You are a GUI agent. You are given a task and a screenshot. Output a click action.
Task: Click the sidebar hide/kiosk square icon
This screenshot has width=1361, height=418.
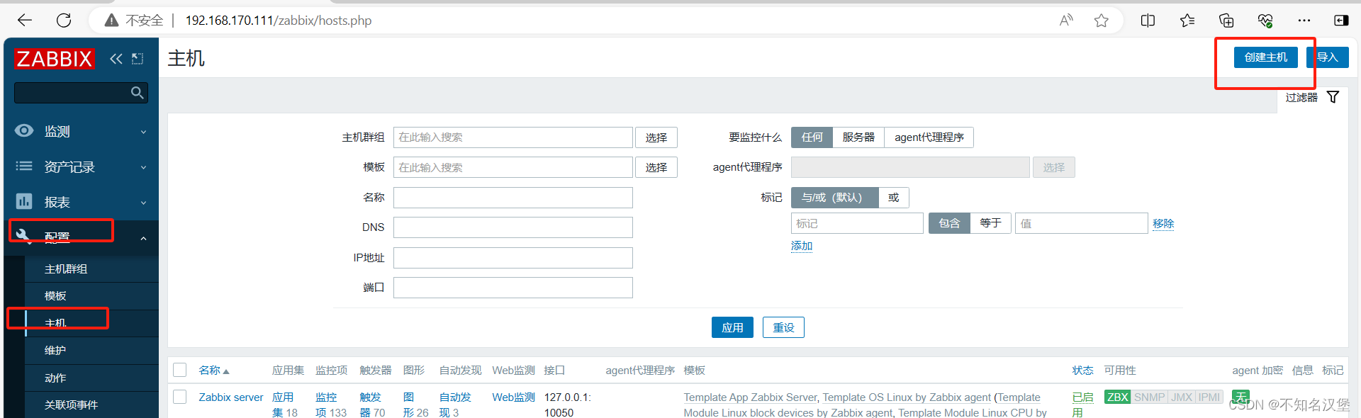coord(138,59)
